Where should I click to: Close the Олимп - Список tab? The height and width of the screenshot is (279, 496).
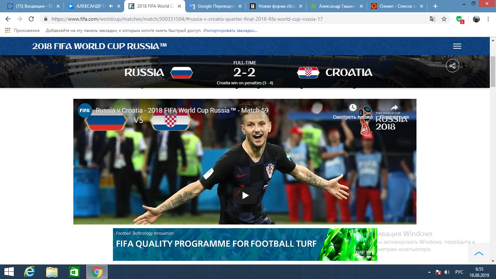click(x=421, y=6)
